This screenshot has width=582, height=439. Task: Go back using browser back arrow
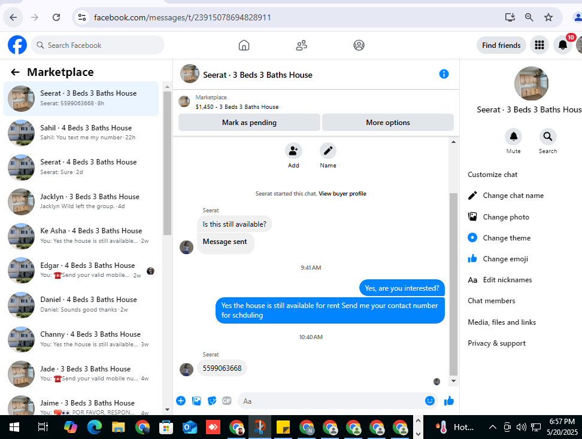tap(13, 17)
